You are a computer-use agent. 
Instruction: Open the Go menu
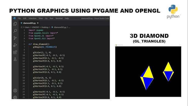point(46,18)
